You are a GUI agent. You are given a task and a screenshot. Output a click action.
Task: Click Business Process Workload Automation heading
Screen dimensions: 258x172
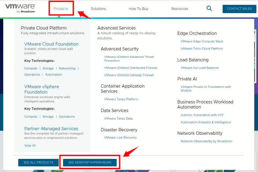(205, 104)
